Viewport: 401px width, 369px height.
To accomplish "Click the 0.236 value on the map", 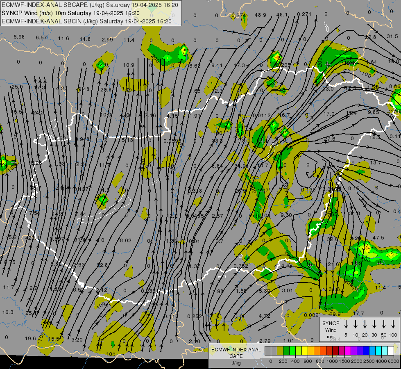I will [x=148, y=291].
